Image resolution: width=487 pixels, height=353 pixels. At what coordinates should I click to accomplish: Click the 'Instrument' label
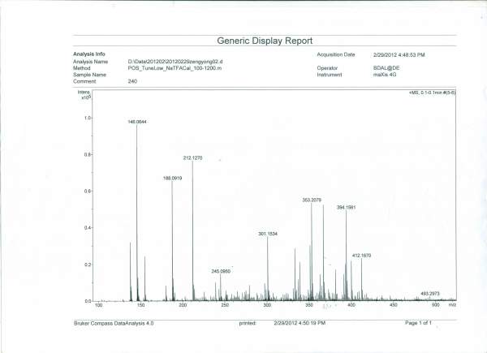[330, 75]
